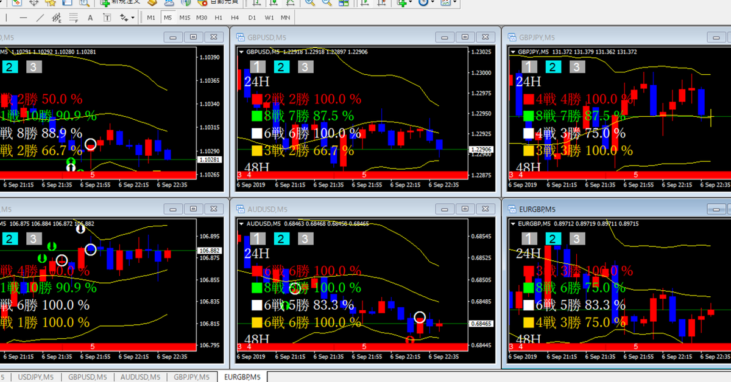Viewport: 731px width, 382px height.
Task: Click the yellow square in EURGBP stats
Action: coord(529,322)
